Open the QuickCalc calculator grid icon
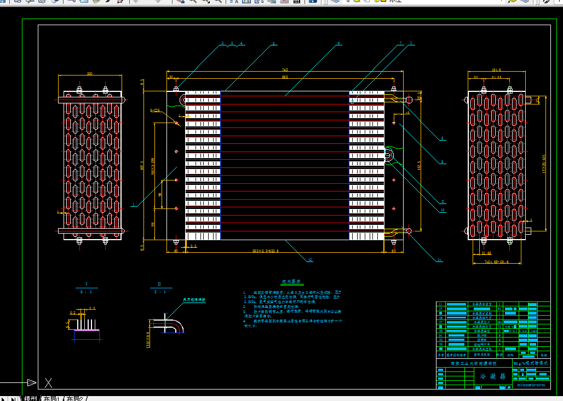 coord(297,1)
